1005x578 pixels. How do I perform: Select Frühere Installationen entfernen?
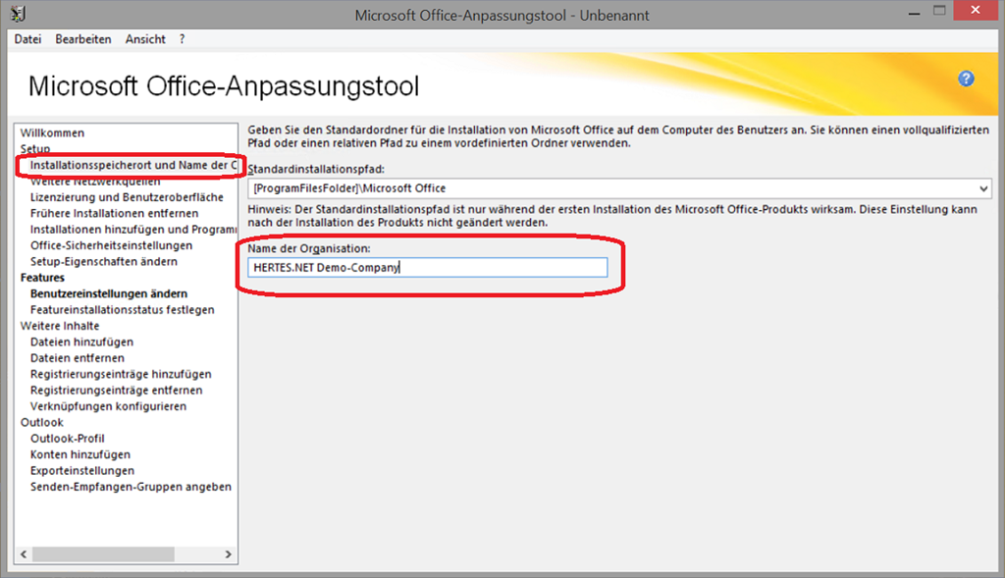[x=114, y=213]
